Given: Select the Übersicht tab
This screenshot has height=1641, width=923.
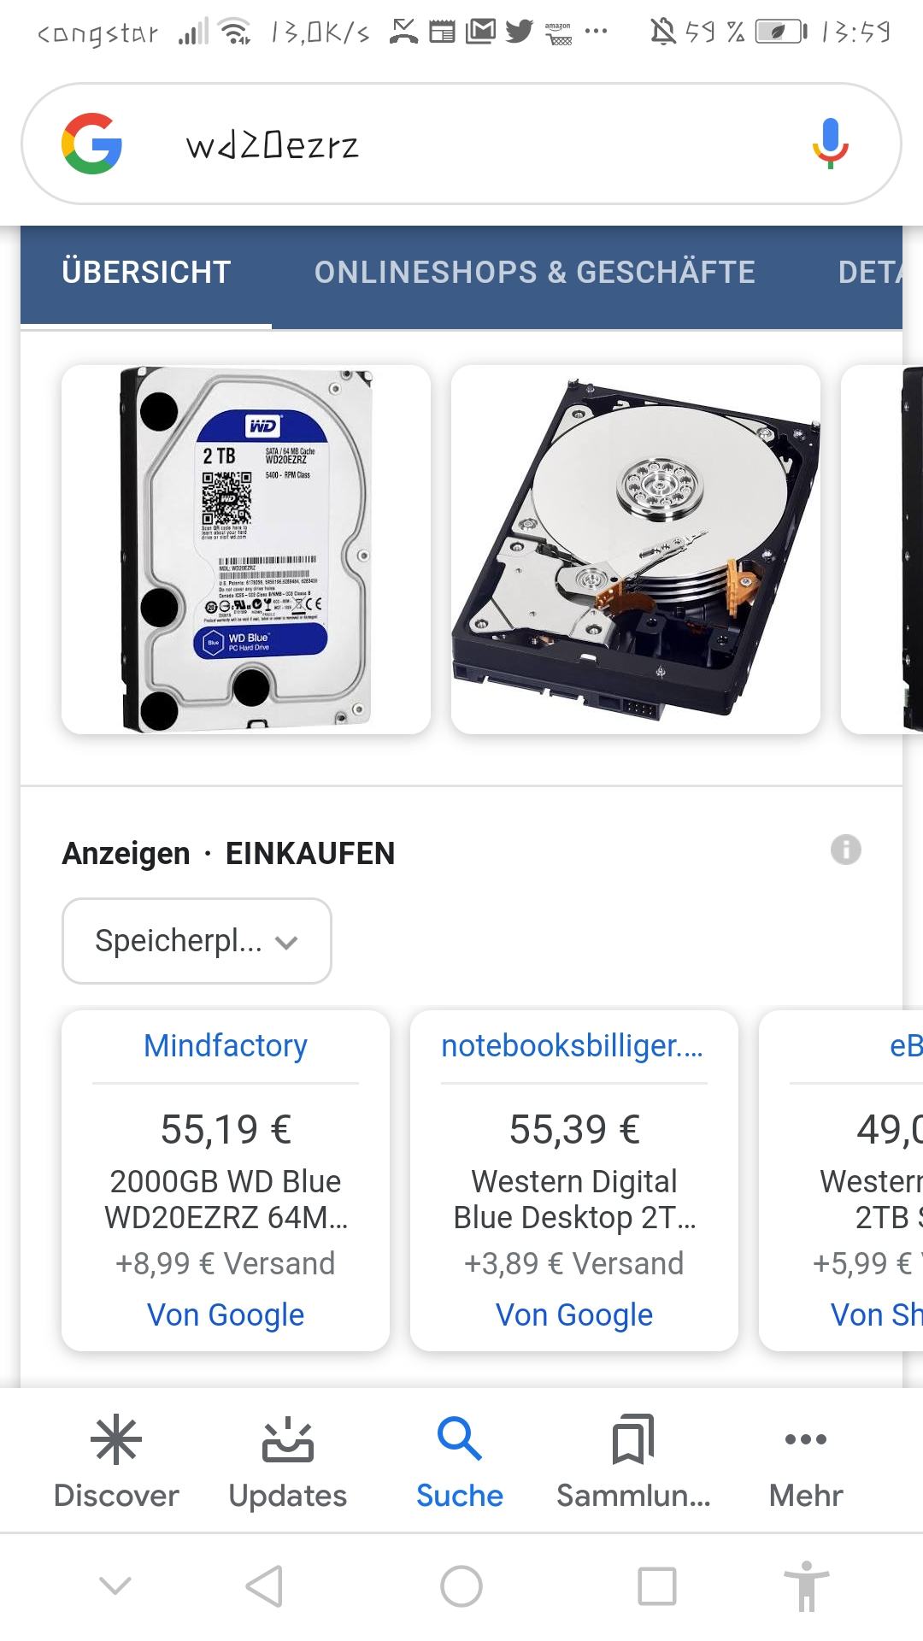Looking at the screenshot, I should coord(146,272).
